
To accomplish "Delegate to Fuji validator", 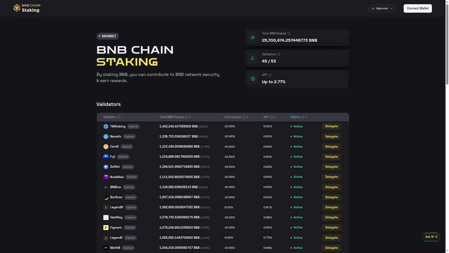I will click(x=332, y=157).
